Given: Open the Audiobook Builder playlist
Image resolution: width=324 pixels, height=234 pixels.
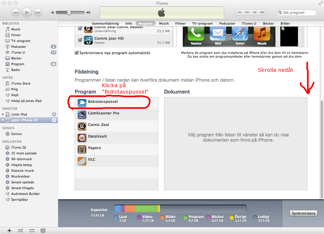Looking at the screenshot, I should (29, 194).
